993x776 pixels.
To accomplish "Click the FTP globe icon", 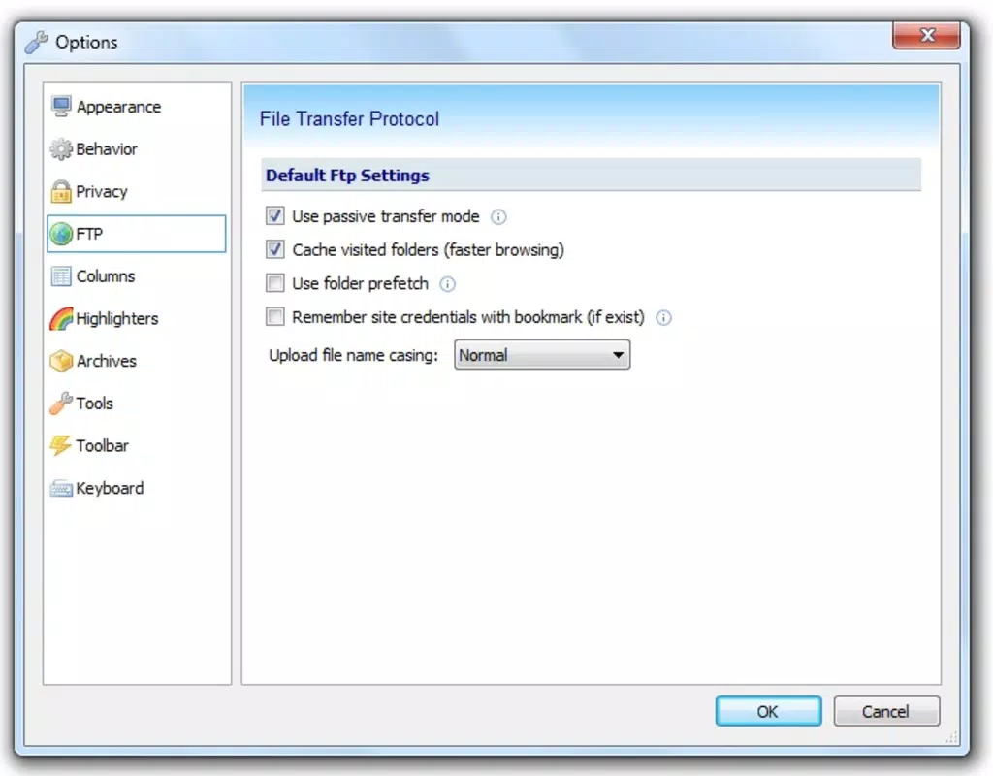I will [x=61, y=234].
